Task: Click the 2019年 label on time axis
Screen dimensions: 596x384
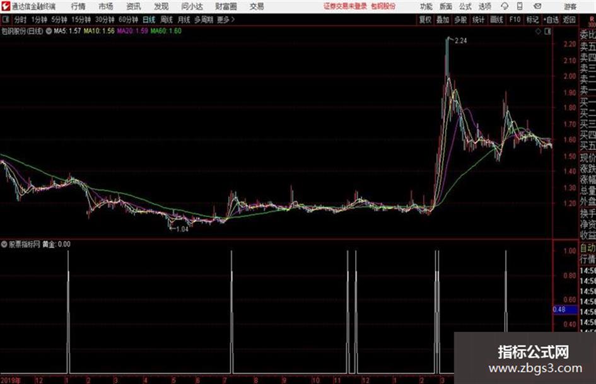Action: (x=11, y=380)
